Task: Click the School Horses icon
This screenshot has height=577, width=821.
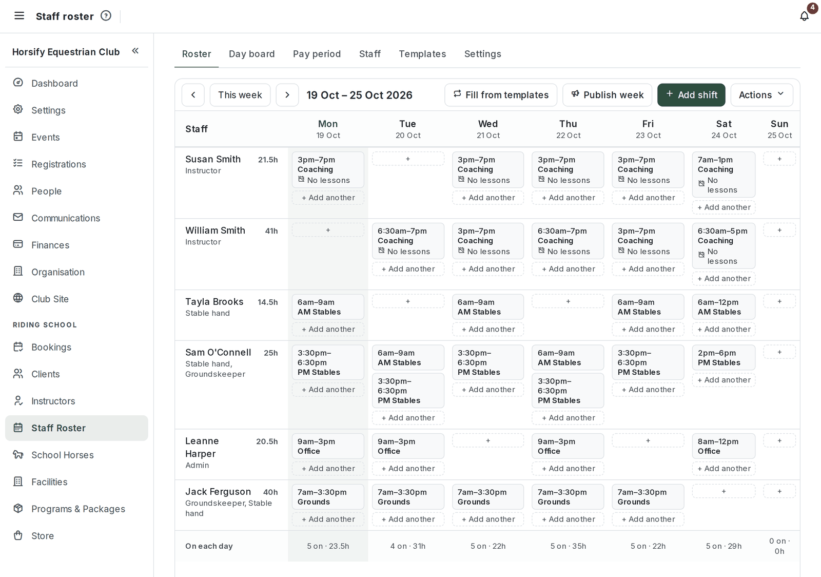Action: tap(18, 454)
